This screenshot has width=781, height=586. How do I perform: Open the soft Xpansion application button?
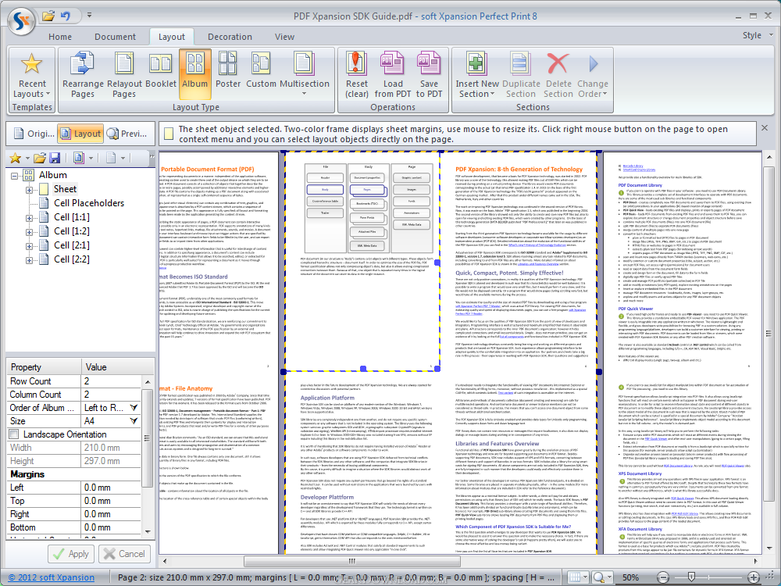click(x=22, y=20)
